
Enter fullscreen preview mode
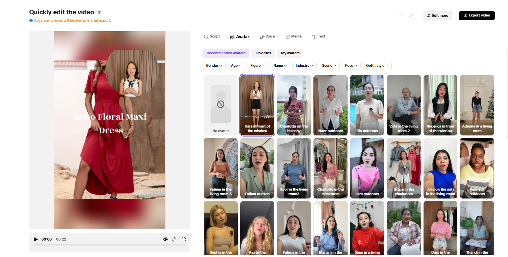pyautogui.click(x=184, y=239)
